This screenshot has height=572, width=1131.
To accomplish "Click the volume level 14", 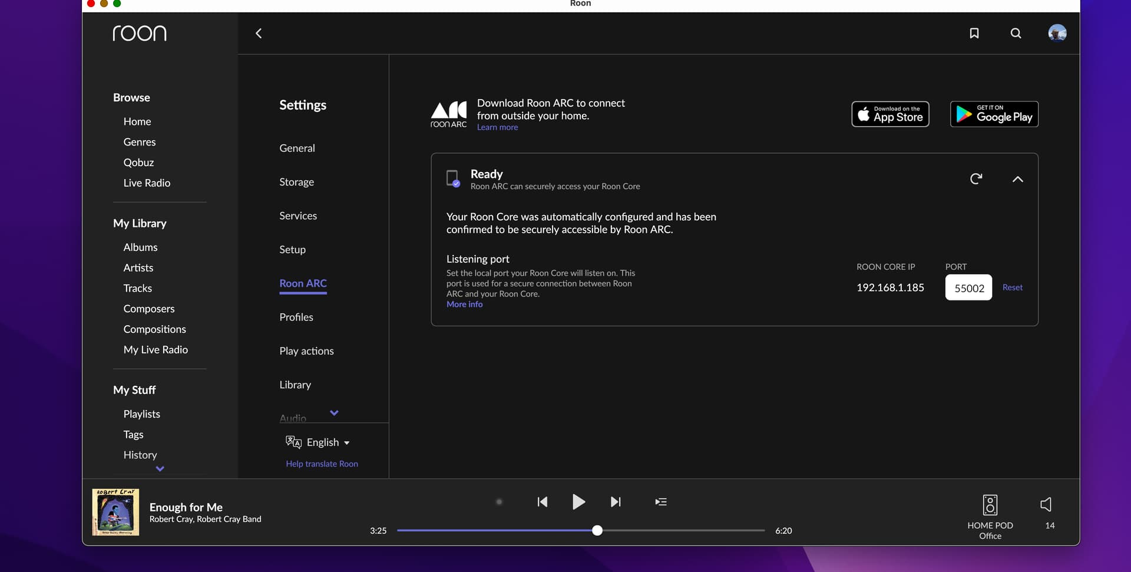I will point(1050,525).
